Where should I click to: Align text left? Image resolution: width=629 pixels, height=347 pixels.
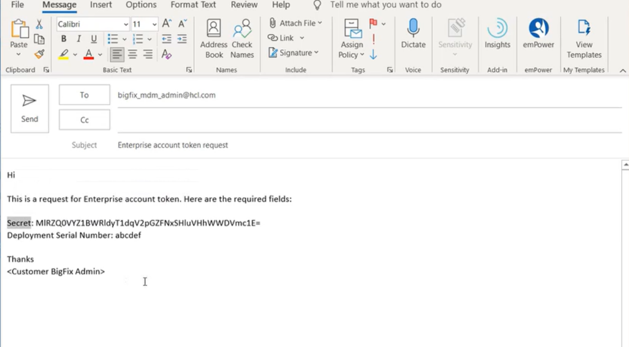click(x=117, y=54)
